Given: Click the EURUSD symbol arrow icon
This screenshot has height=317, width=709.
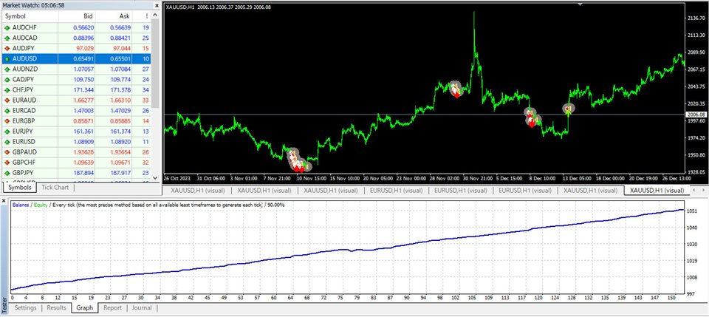Looking at the screenshot, I should pos(7,142).
